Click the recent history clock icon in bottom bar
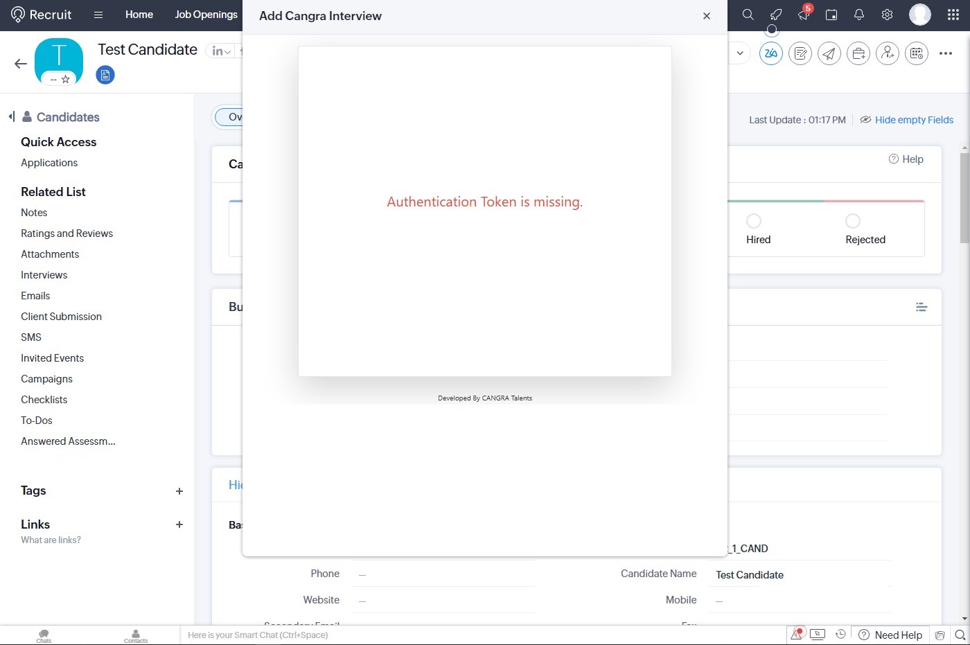This screenshot has width=970, height=645. point(840,634)
